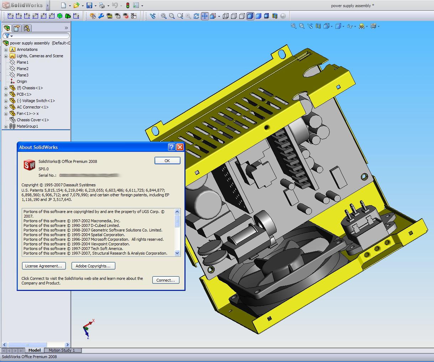Expand the PCB<1> component node
The height and width of the screenshot is (362, 434).
tap(6, 95)
